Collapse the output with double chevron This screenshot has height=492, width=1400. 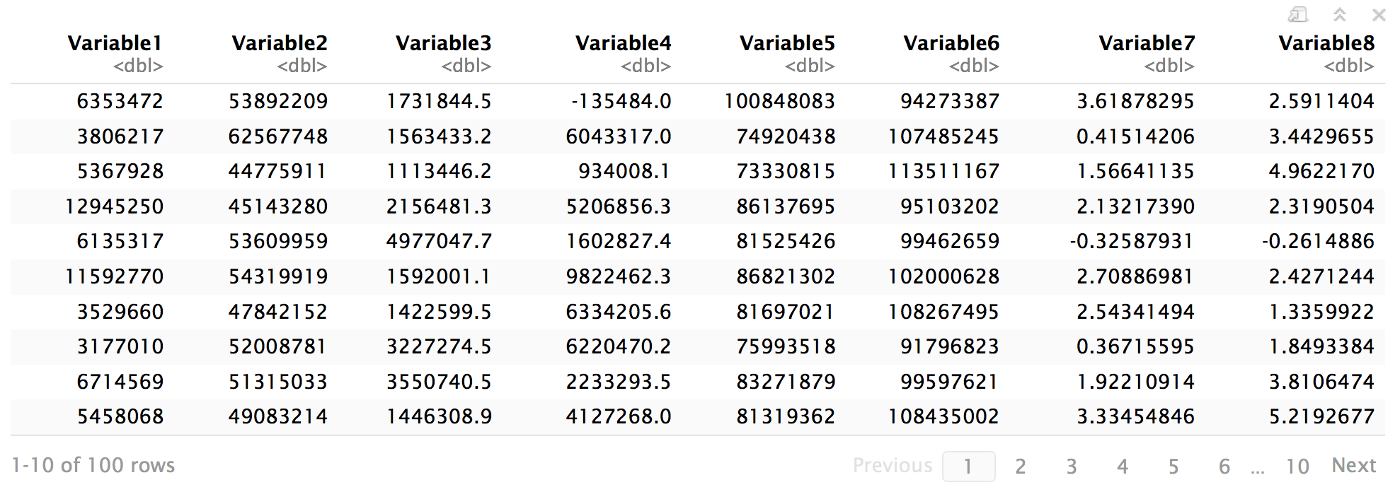(x=1339, y=14)
